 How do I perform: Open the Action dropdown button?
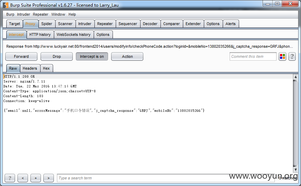click(x=127, y=56)
